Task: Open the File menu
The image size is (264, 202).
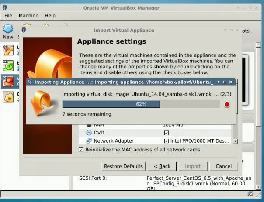Action: pos(8,16)
